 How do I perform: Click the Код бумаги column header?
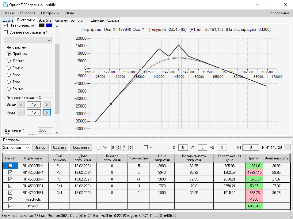tap(33, 158)
